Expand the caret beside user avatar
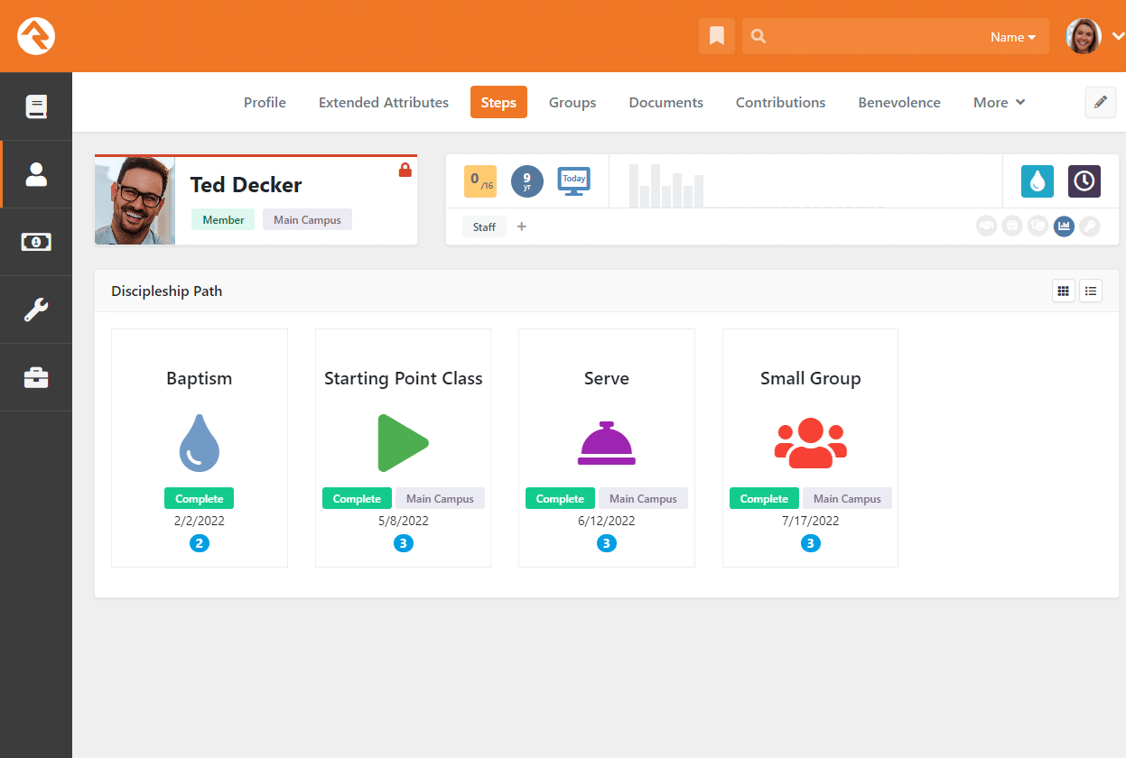 point(1117,36)
